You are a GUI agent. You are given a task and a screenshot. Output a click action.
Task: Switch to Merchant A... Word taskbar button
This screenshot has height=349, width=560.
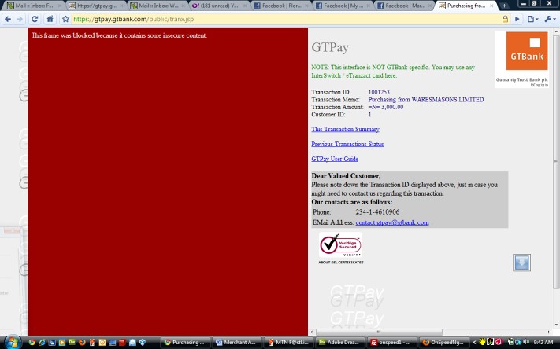(237, 342)
